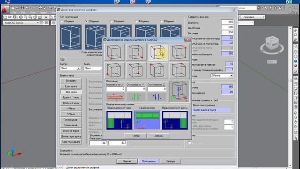
Task: Click 'Краен шкаф' button
Action: coord(71,125)
